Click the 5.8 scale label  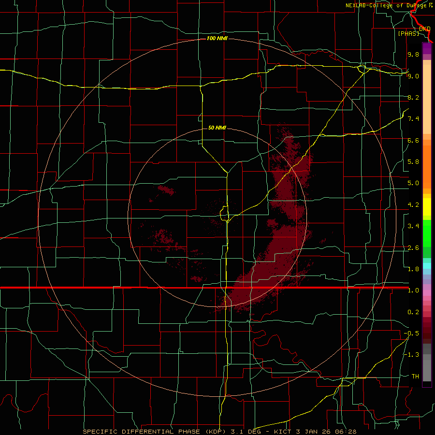[x=413, y=162]
